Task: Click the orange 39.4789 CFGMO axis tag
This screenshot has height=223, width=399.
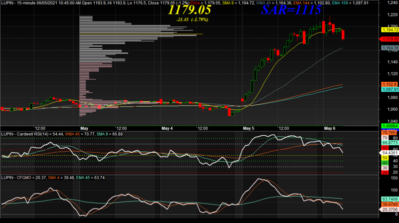Action: point(390,205)
